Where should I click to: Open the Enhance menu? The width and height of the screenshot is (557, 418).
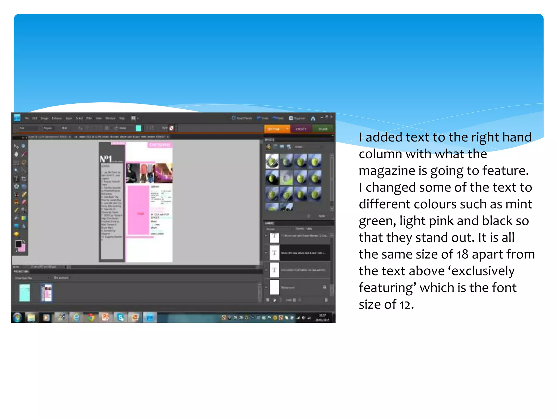57,118
